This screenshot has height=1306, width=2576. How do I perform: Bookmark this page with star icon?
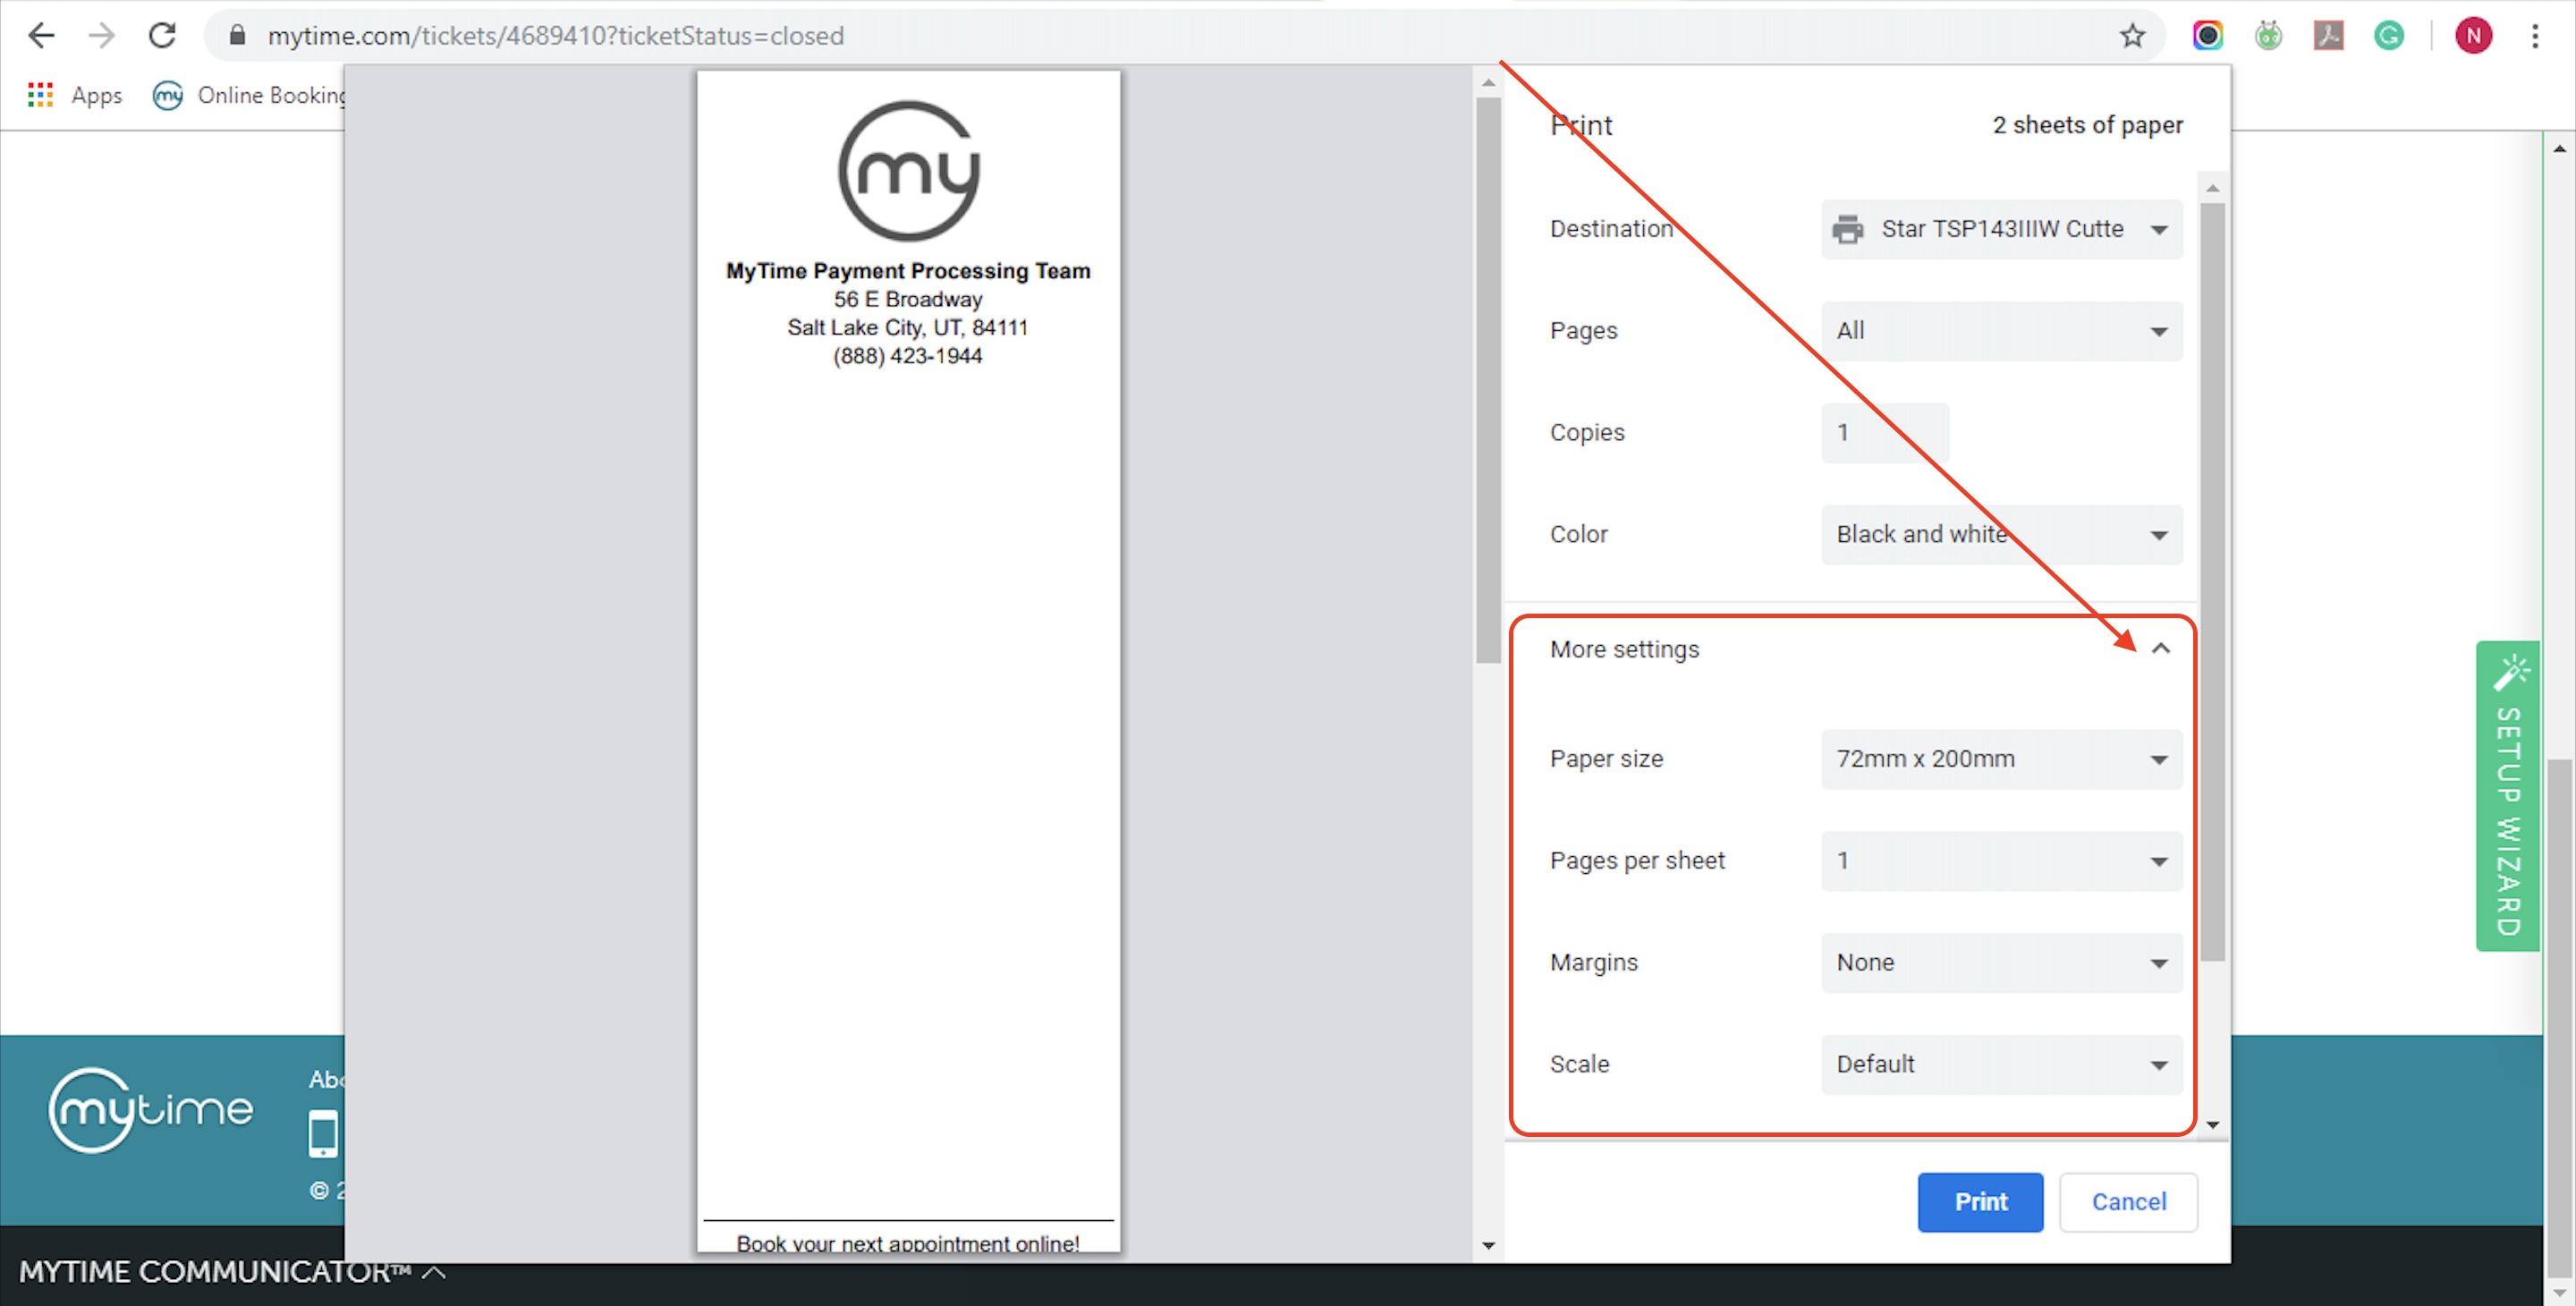click(x=2132, y=36)
